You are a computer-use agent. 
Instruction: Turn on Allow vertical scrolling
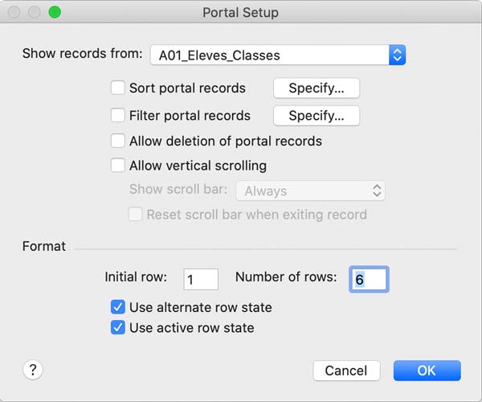pyautogui.click(x=118, y=165)
